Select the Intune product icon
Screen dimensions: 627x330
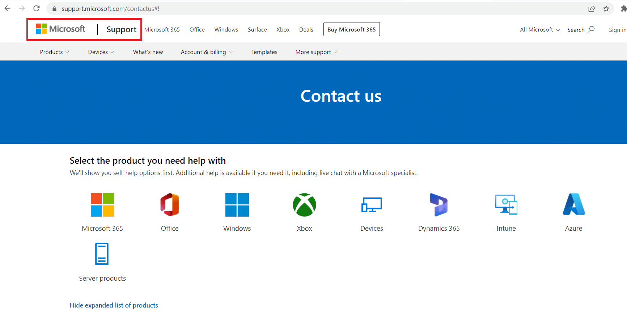click(x=506, y=205)
